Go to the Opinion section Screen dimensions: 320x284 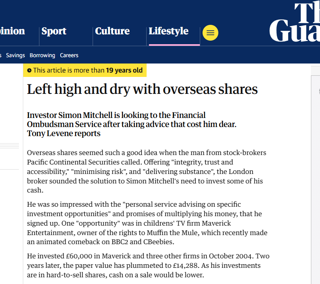[12, 31]
